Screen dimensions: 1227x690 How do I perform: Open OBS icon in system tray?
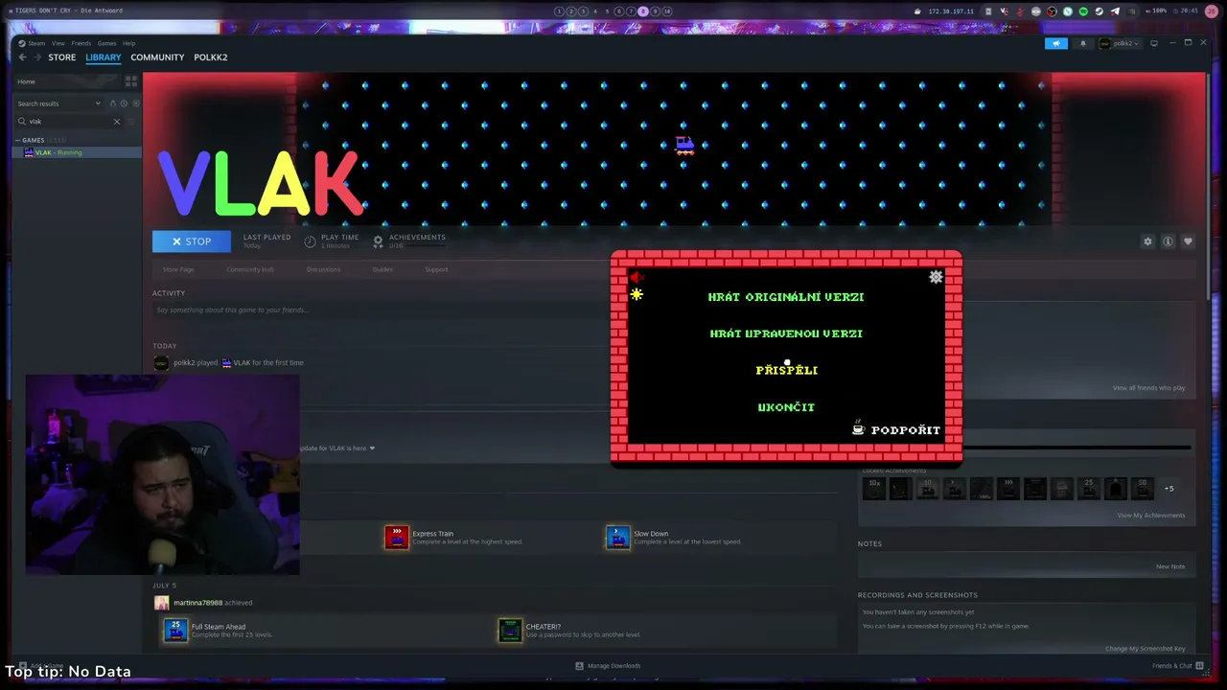pos(1053,11)
